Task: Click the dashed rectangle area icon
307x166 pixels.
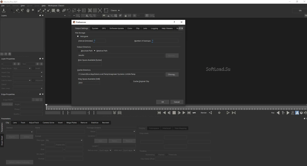Action: coord(106,10)
